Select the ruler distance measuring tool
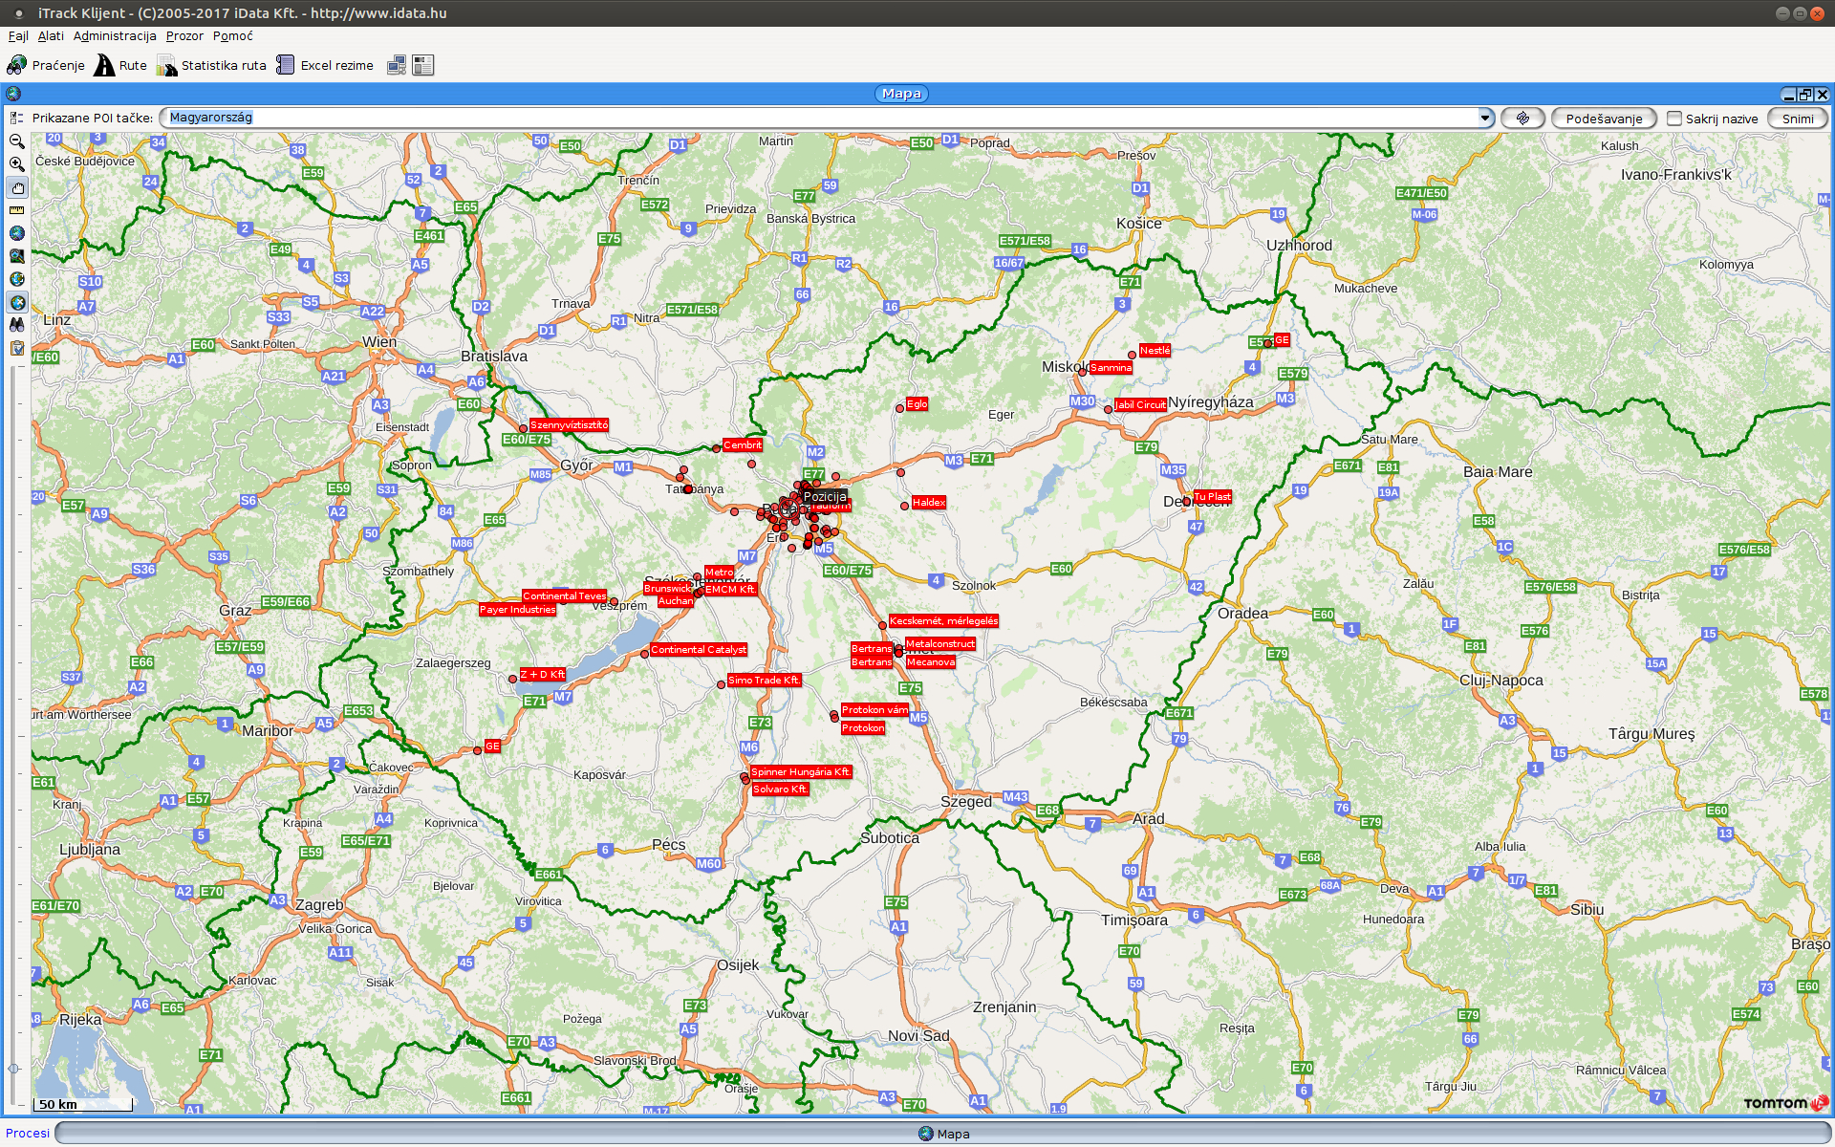Viewport: 1835px width, 1147px height. 16,210
